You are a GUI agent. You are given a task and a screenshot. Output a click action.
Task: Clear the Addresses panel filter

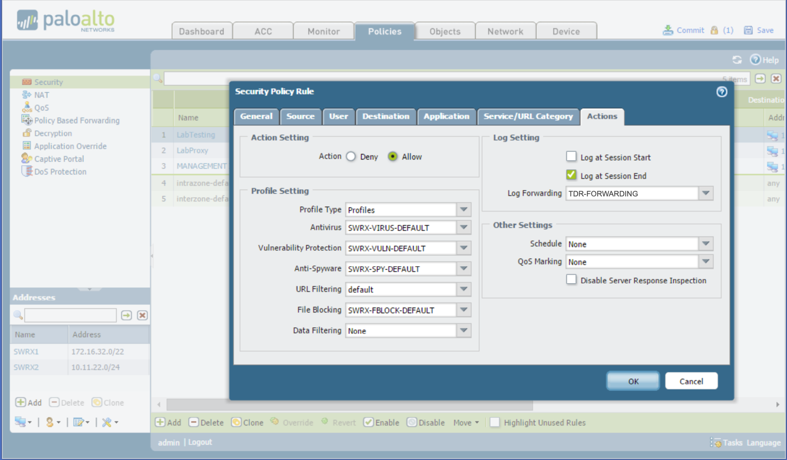click(x=142, y=315)
